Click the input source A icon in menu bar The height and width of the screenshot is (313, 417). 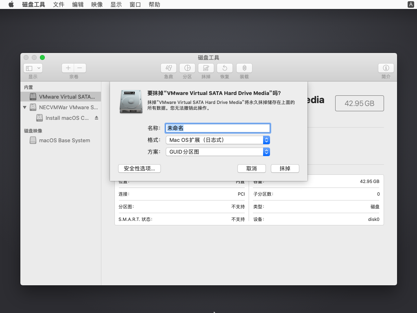(x=410, y=4)
